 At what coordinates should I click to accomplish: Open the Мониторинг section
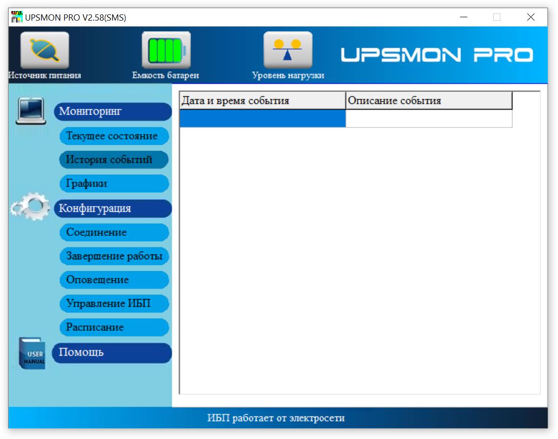tap(113, 112)
